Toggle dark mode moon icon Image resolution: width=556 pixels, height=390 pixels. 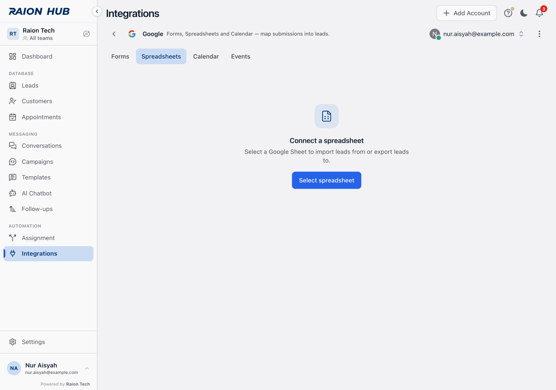click(x=524, y=13)
